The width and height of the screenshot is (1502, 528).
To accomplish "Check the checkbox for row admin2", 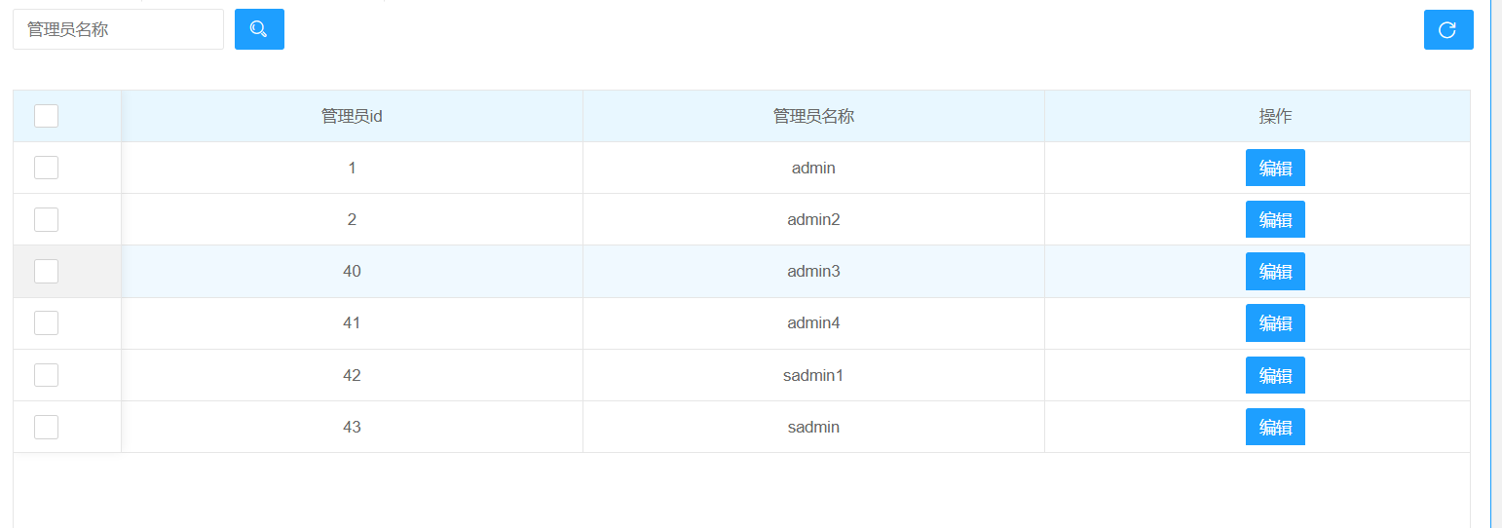I will coord(46,219).
